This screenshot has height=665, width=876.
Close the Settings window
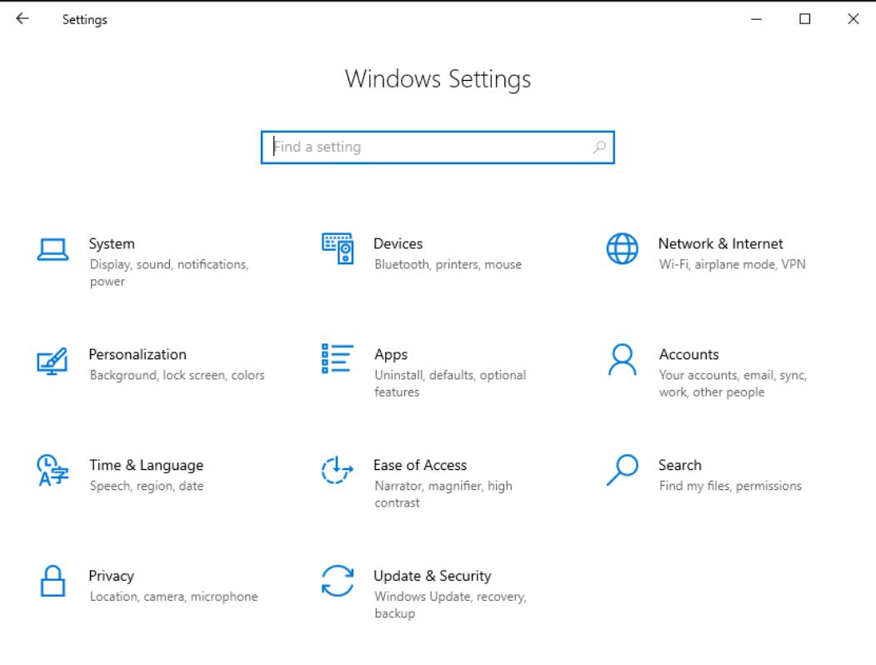(x=853, y=19)
